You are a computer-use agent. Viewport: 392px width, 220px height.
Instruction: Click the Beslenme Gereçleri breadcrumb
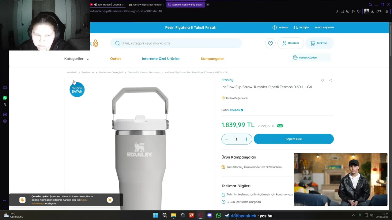pyautogui.click(x=111, y=72)
